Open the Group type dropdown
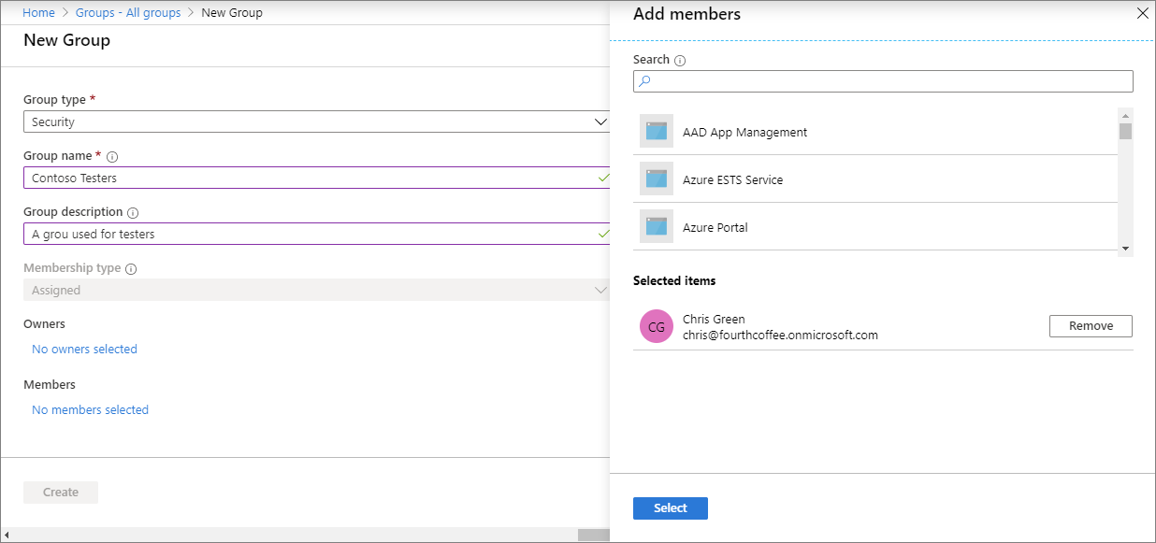1156x543 pixels. point(600,121)
